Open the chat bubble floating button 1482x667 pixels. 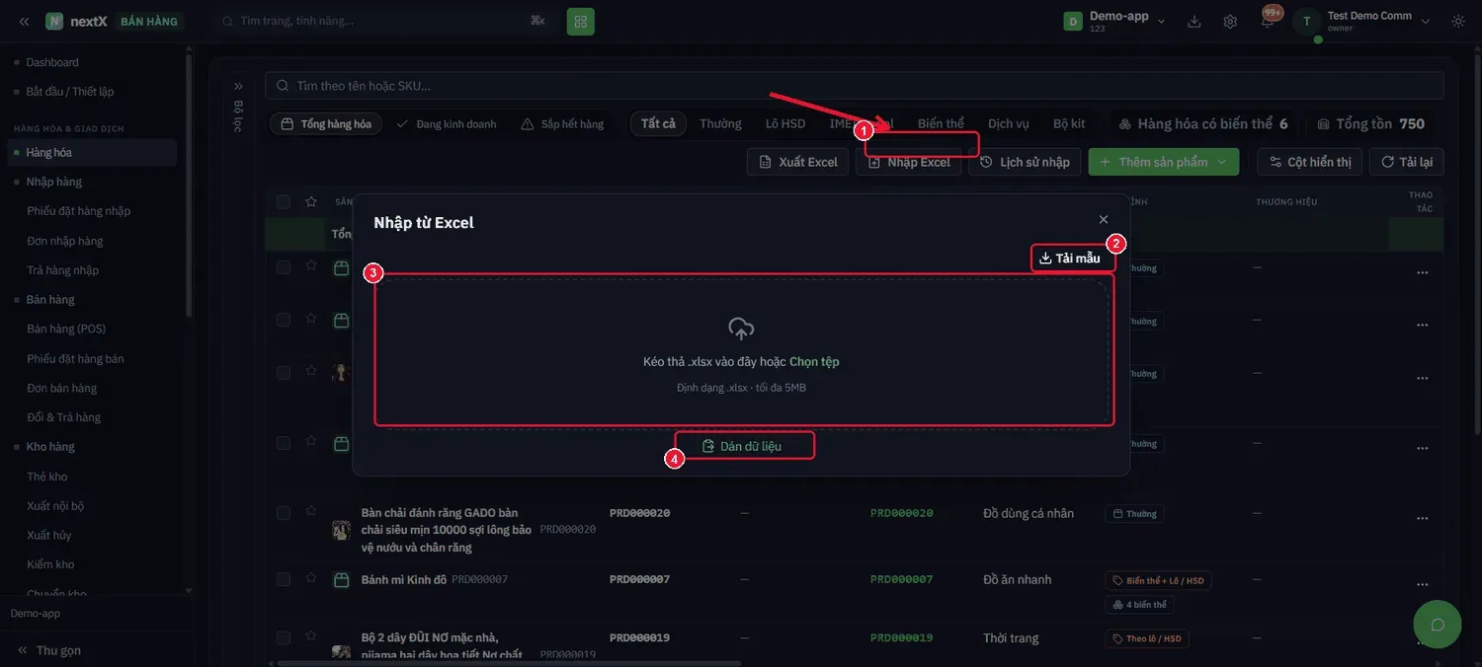tap(1438, 625)
